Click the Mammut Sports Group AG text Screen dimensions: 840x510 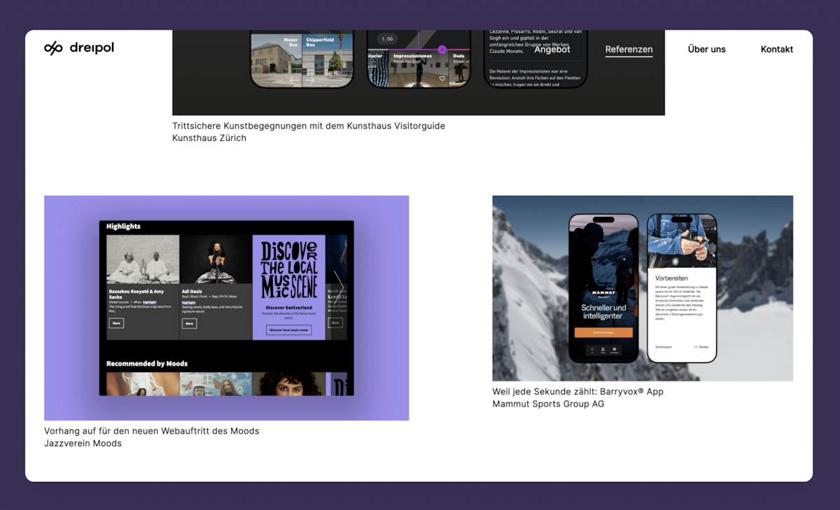(x=548, y=404)
